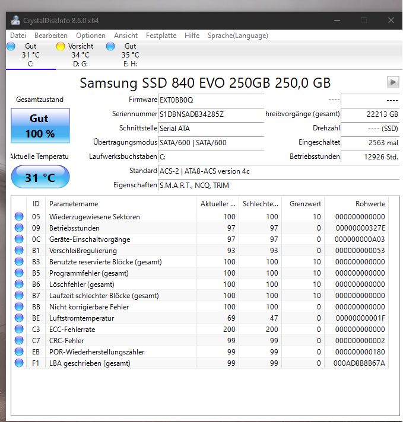
Task: Click the Seriennummer field S1DBNSADB34285Z
Action: (x=211, y=114)
